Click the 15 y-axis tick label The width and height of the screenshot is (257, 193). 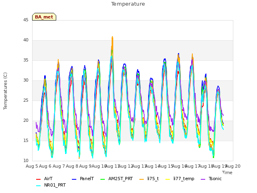click(x=26, y=141)
